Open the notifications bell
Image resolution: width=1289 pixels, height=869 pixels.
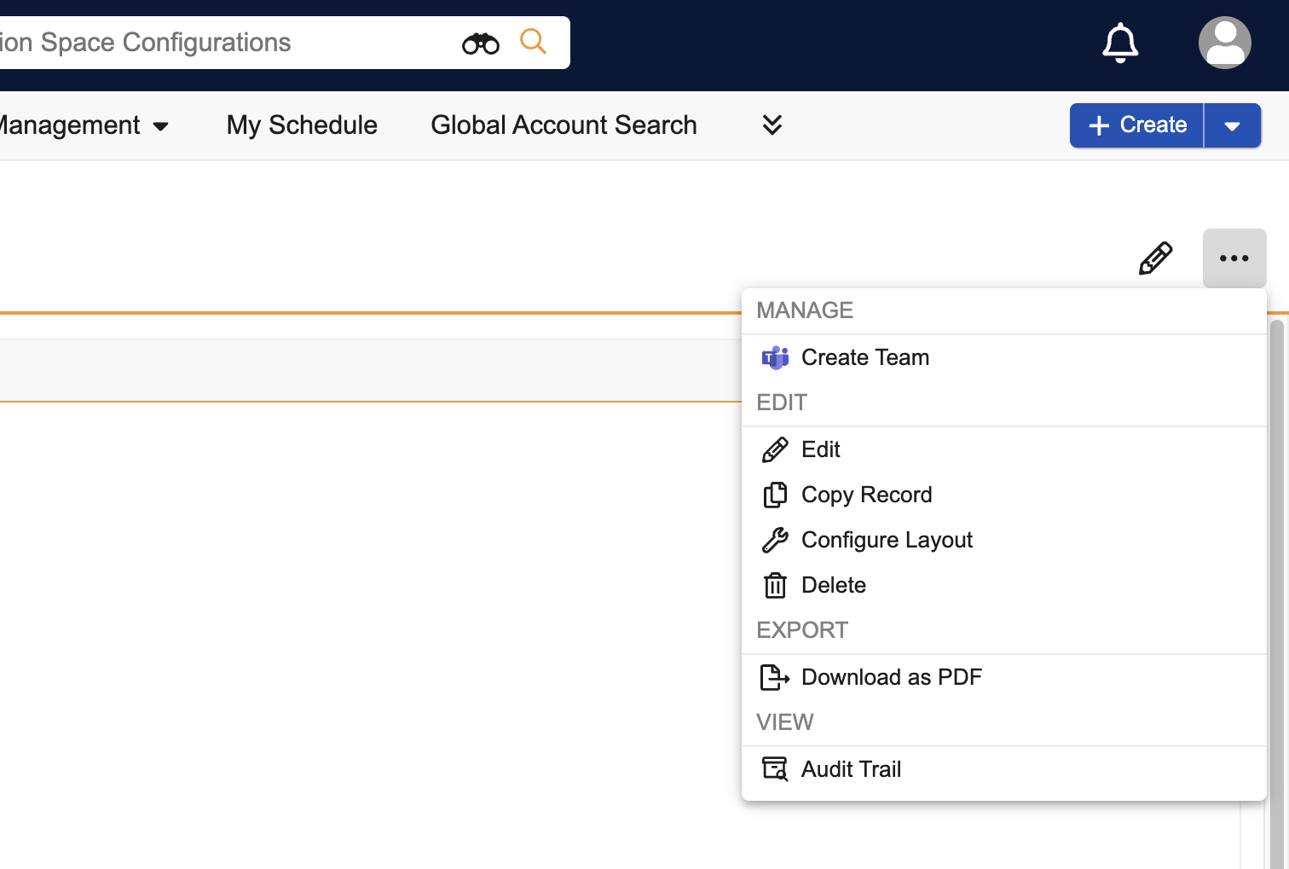click(x=1120, y=43)
